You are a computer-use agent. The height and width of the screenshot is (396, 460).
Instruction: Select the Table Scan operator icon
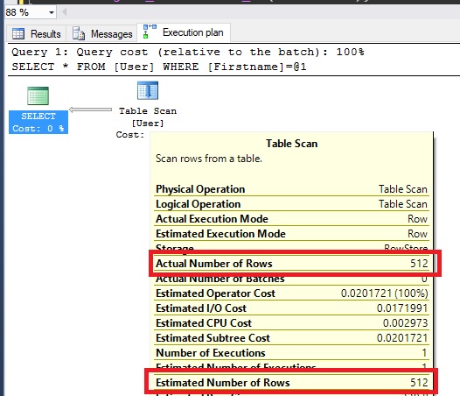click(x=148, y=90)
